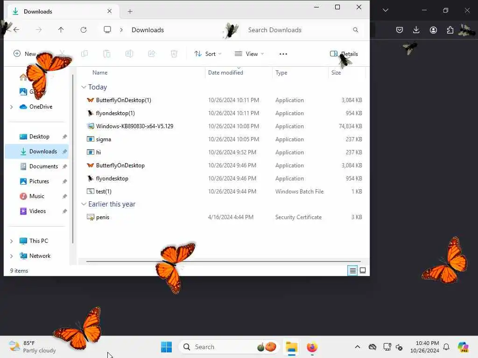Select Downloads in the sidebar
This screenshot has width=478, height=358.
point(36,151)
